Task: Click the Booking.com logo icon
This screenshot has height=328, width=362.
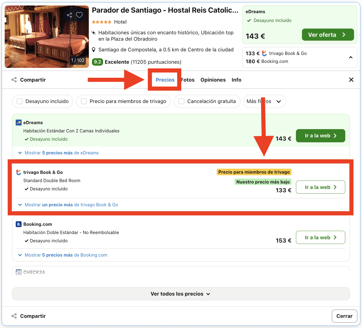Action: click(18, 224)
